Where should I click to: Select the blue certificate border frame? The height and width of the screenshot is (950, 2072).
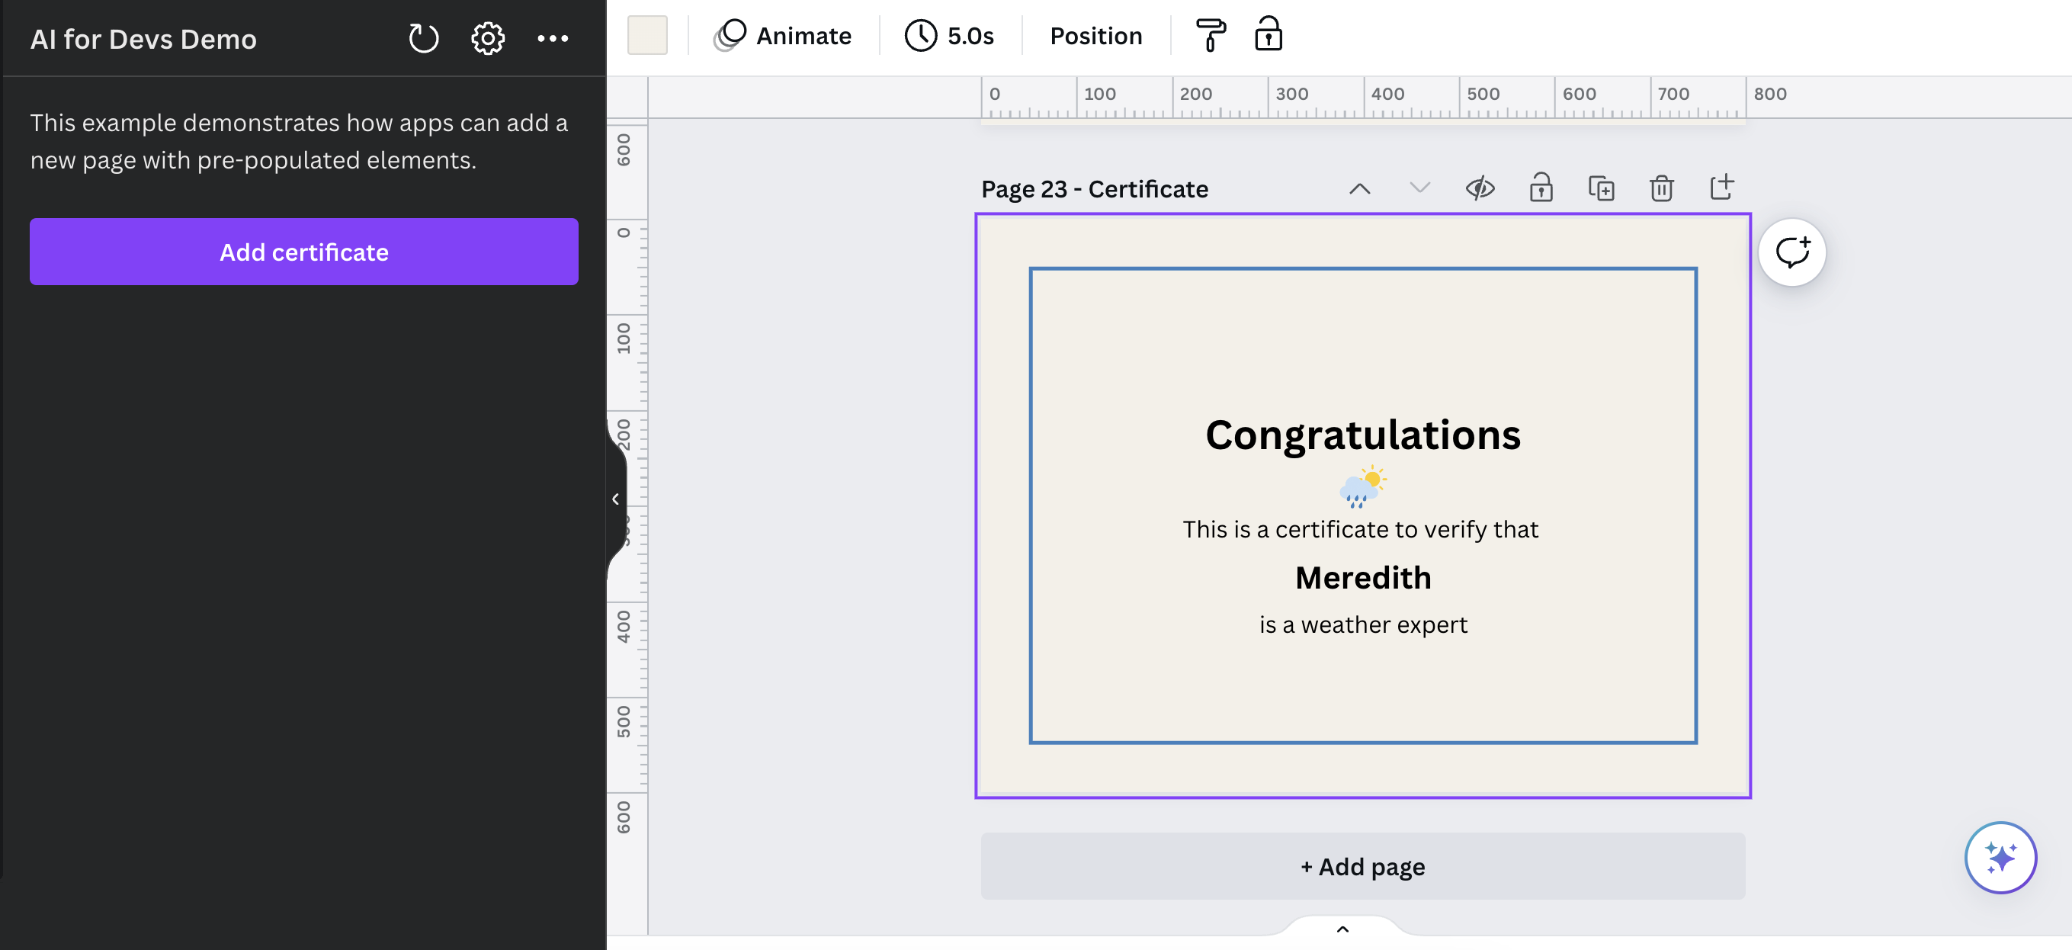[1362, 269]
